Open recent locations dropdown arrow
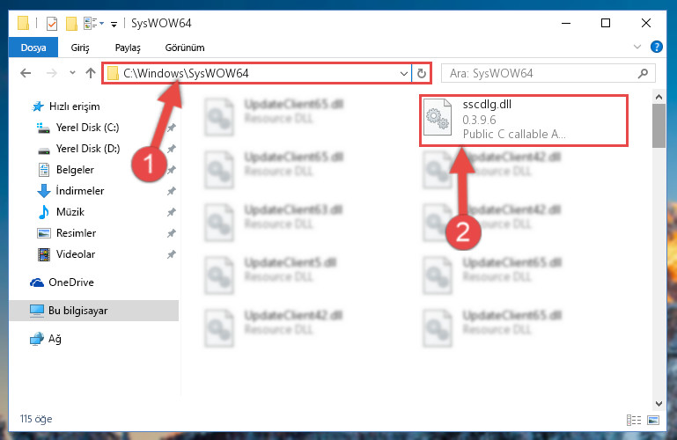Viewport: 677px width, 440px height. coord(72,72)
